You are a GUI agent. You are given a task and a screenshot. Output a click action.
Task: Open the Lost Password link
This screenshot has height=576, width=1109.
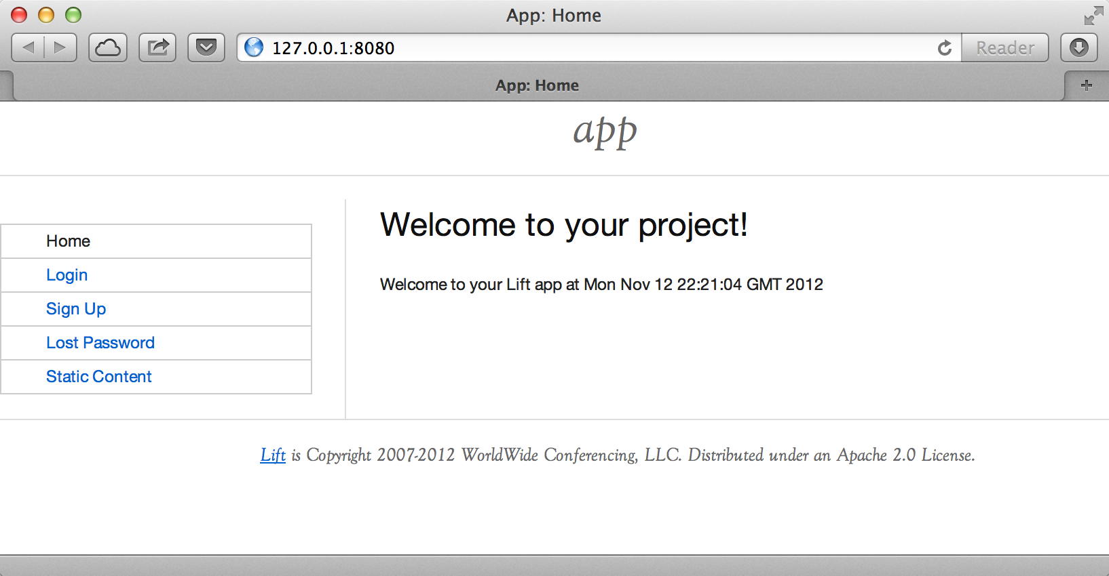(x=100, y=343)
